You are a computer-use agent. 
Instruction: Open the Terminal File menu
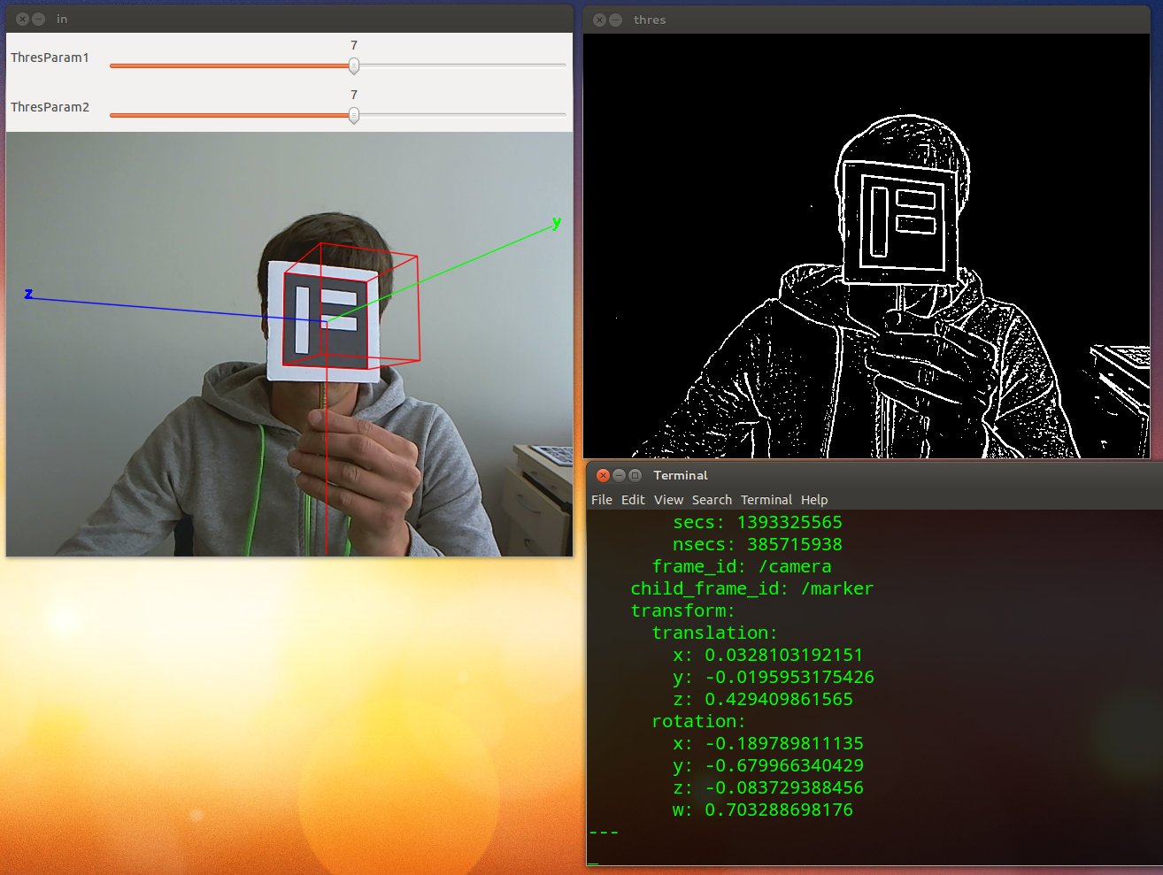coord(602,500)
